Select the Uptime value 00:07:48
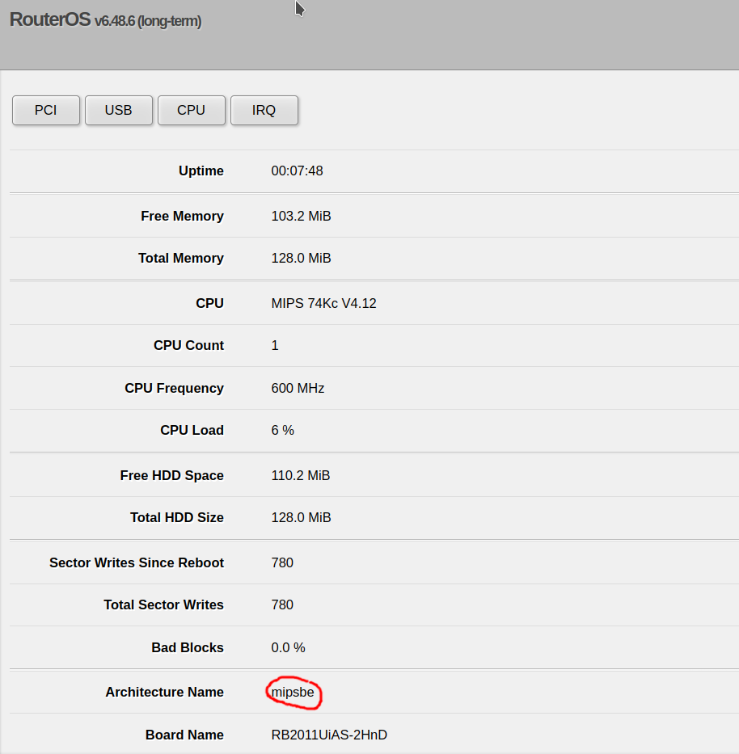The image size is (739, 754). coord(297,171)
